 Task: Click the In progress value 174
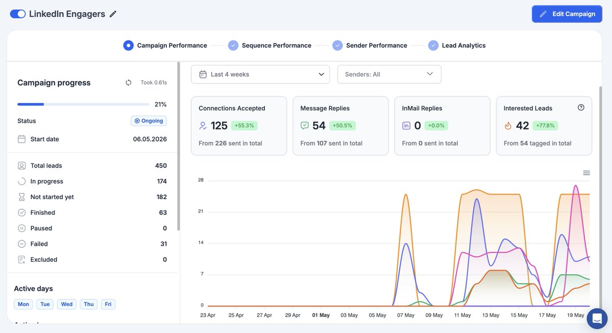tap(162, 181)
